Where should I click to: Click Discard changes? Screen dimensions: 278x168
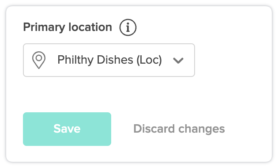pos(179,129)
